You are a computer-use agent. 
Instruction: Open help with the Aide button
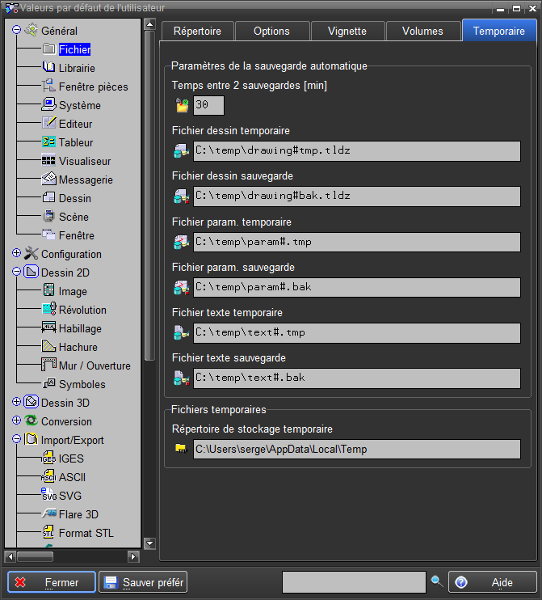493,582
